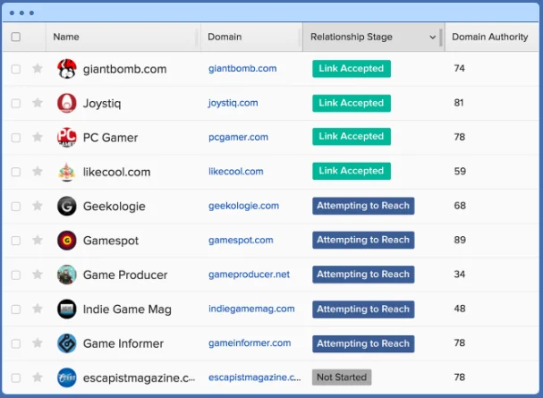Screen dimensions: 543x398
Task: Sort by the Domain column header
Action: pyautogui.click(x=225, y=37)
